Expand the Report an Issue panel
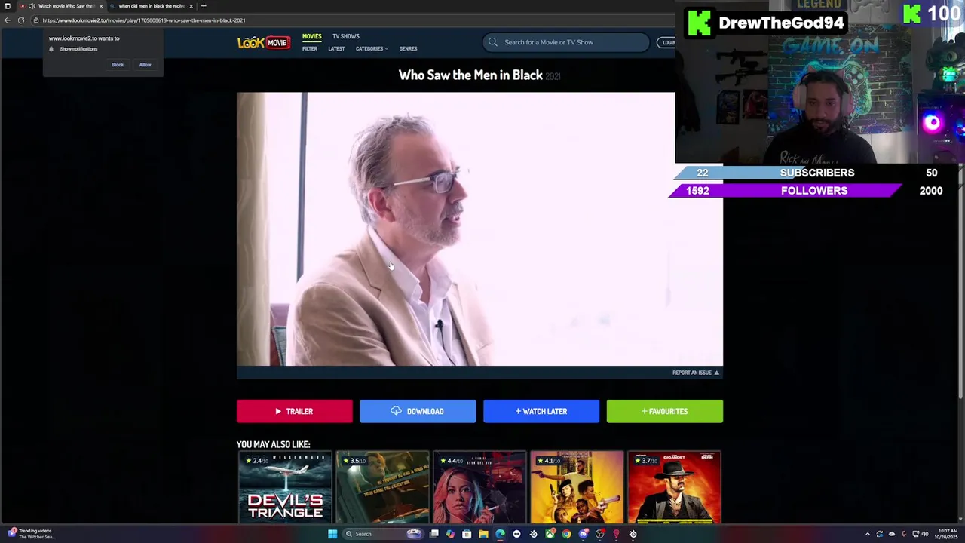 [x=696, y=373]
